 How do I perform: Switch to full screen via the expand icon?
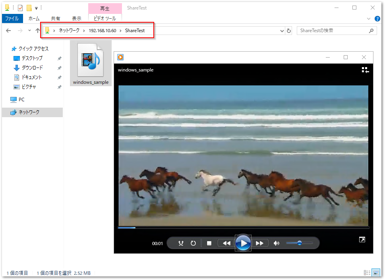362,239
